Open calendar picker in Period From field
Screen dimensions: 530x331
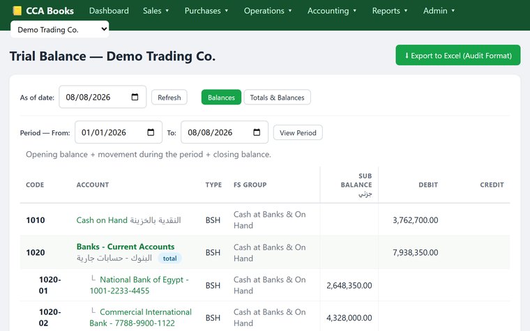click(x=151, y=132)
